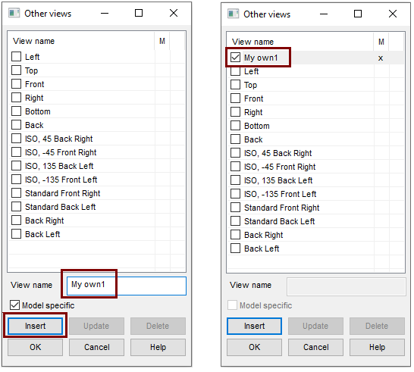Image resolution: width=414 pixels, height=372 pixels.
Task: Click Cancel in the right dialog
Action: [315, 347]
